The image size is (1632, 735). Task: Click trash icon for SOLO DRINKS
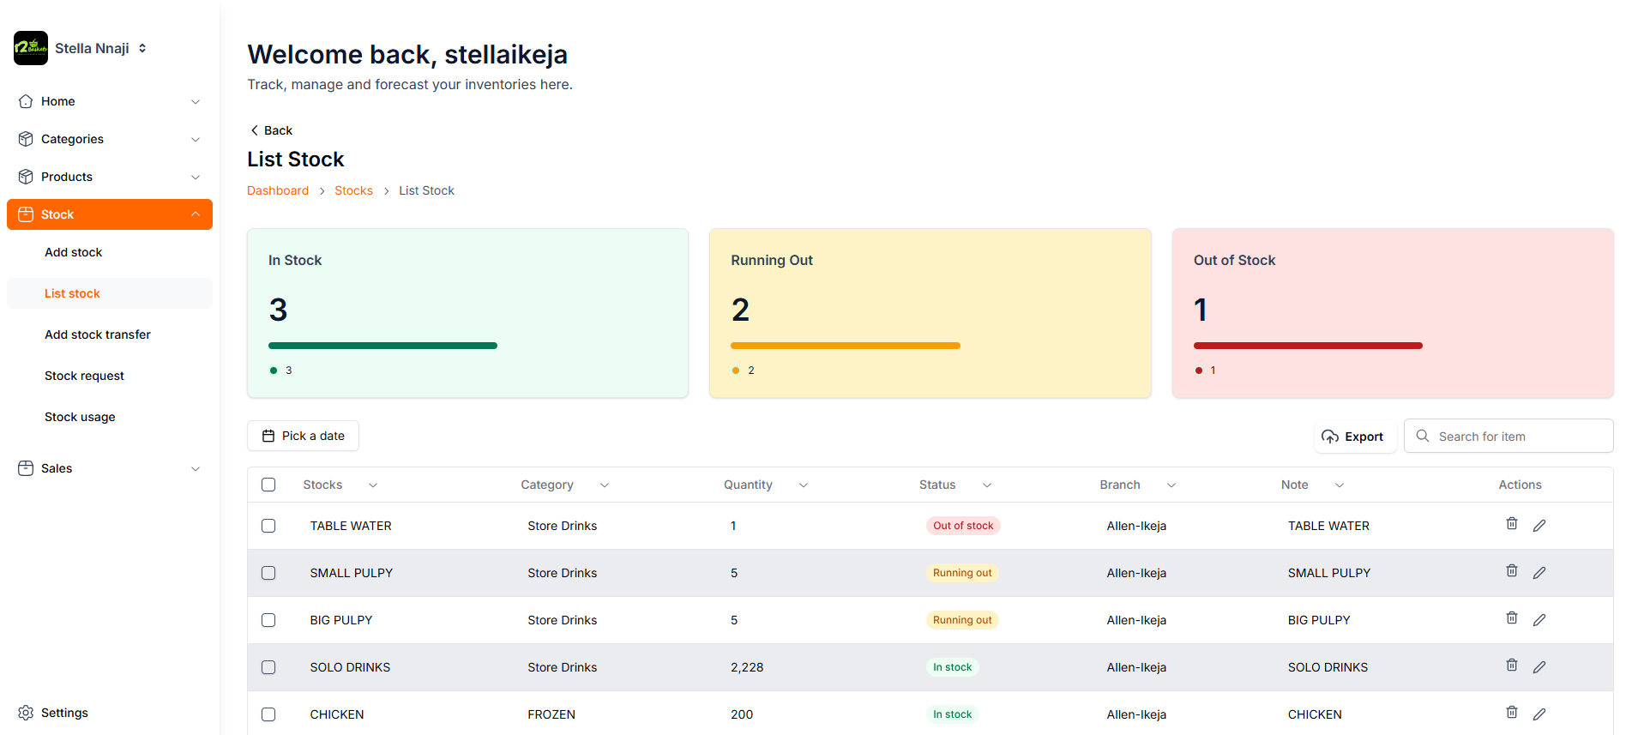pos(1511,666)
